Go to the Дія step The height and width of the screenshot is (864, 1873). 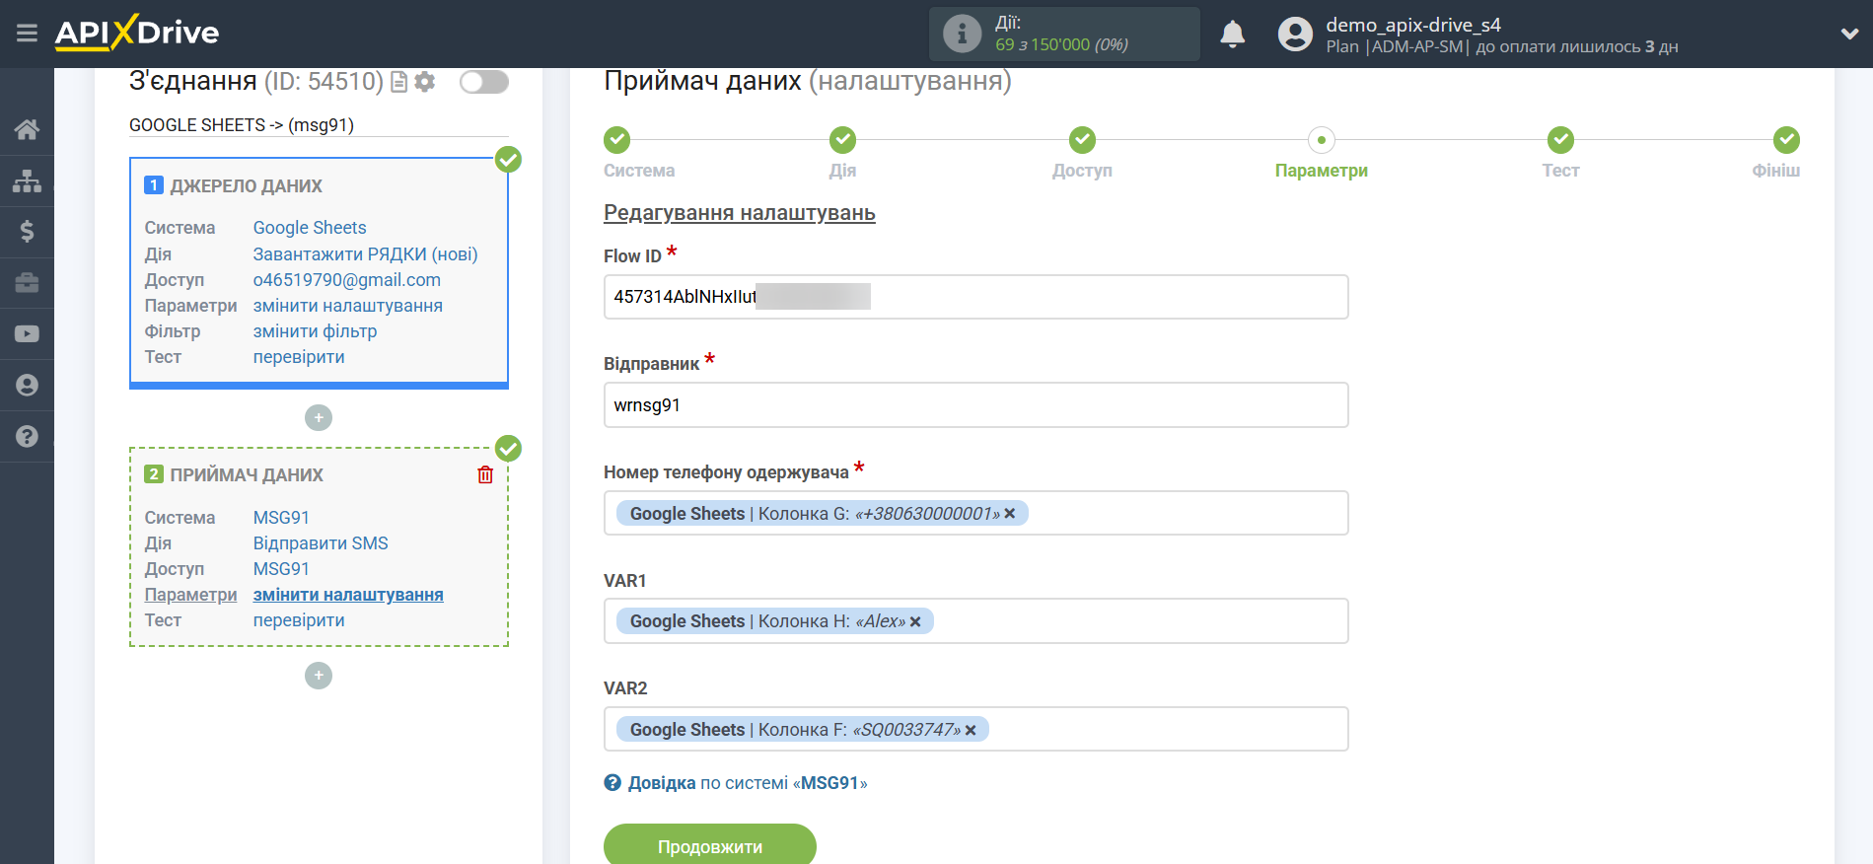click(842, 140)
